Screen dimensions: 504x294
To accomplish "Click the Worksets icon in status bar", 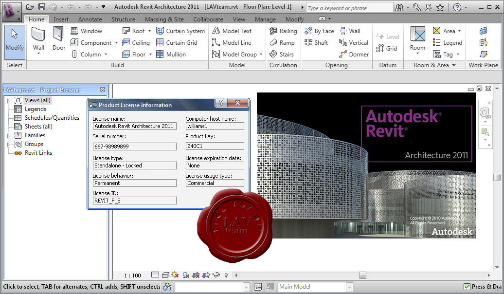I will point(167,287).
